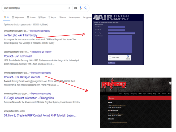Open Contact in Ravaged navigation
The width and height of the screenshot is (176, 132).
pyautogui.click(x=164, y=94)
